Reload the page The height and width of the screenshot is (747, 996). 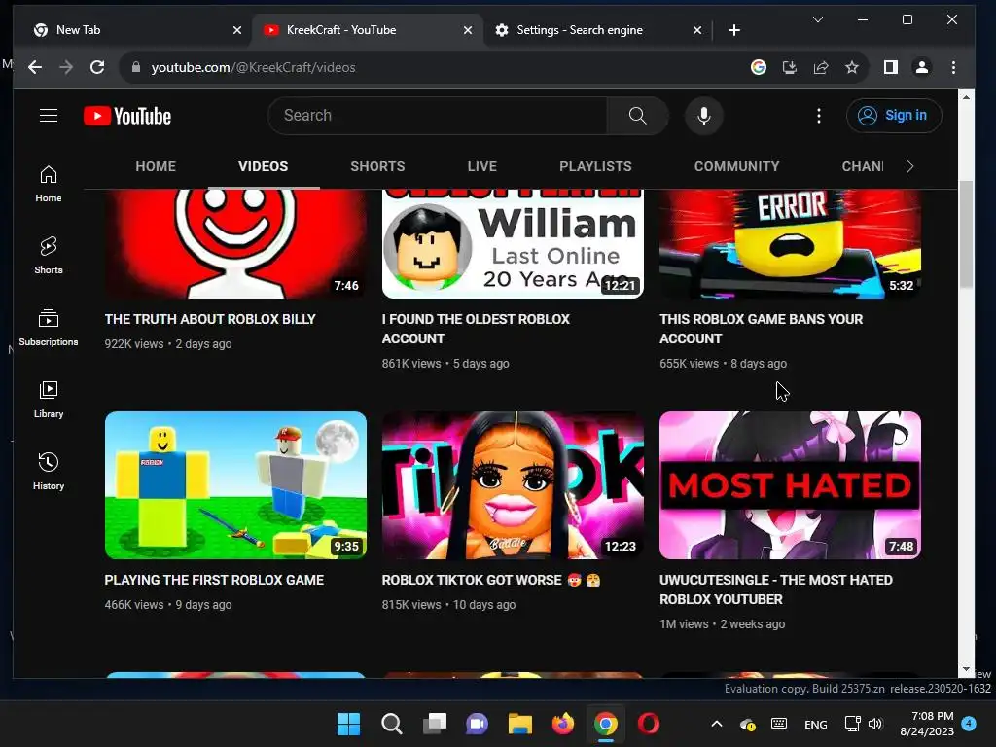tap(97, 67)
